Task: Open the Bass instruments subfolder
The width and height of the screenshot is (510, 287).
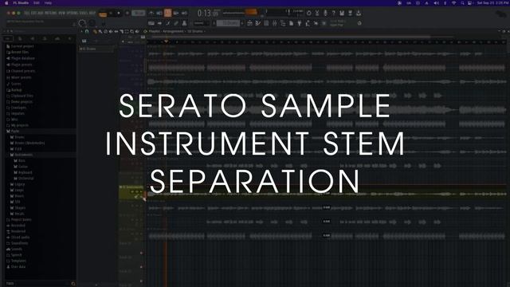Action: click(x=22, y=161)
